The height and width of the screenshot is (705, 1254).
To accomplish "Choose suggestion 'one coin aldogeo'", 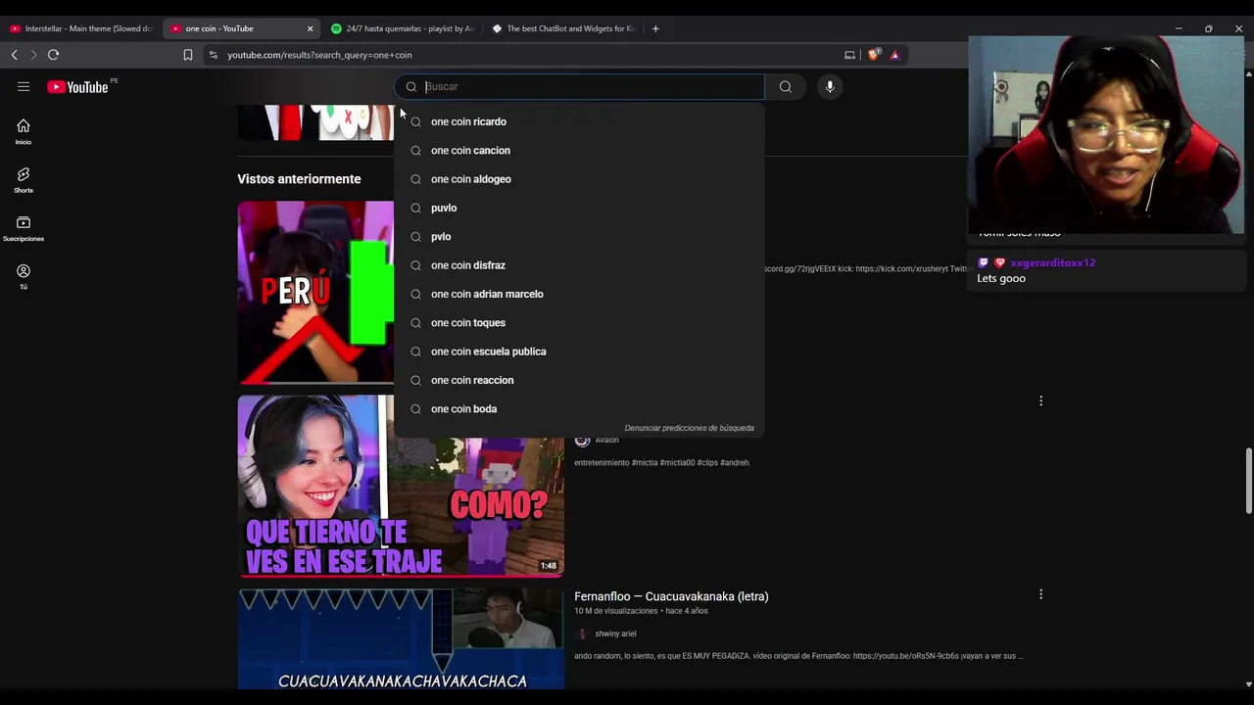I will [579, 179].
